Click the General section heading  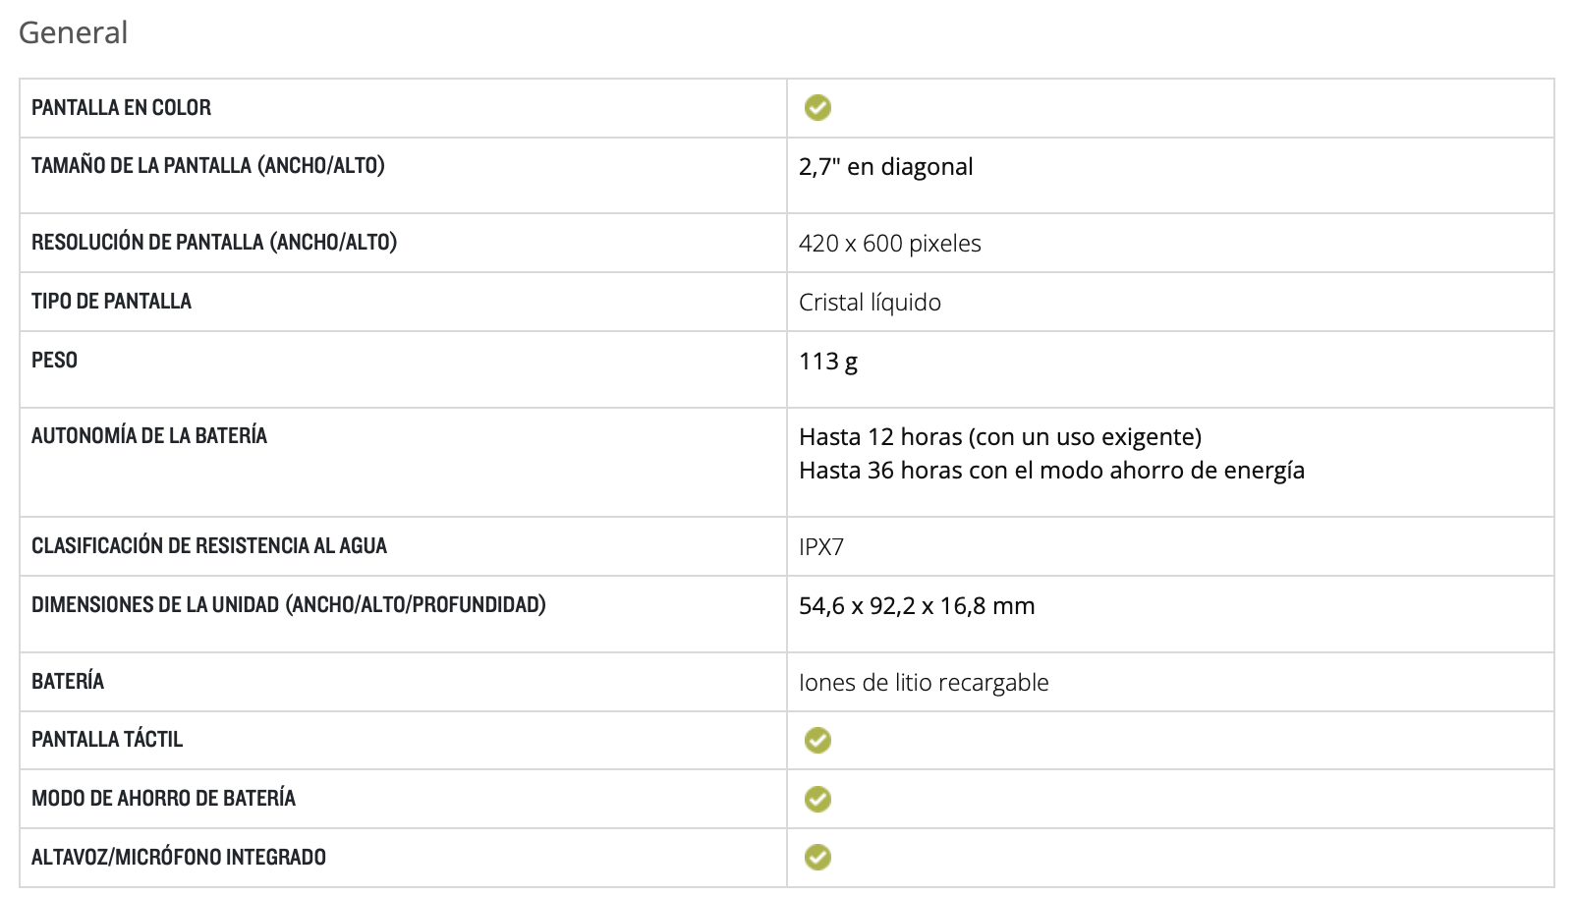pyautogui.click(x=74, y=32)
